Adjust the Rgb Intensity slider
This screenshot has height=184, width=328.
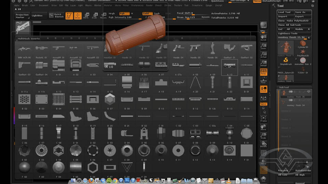point(125,17)
